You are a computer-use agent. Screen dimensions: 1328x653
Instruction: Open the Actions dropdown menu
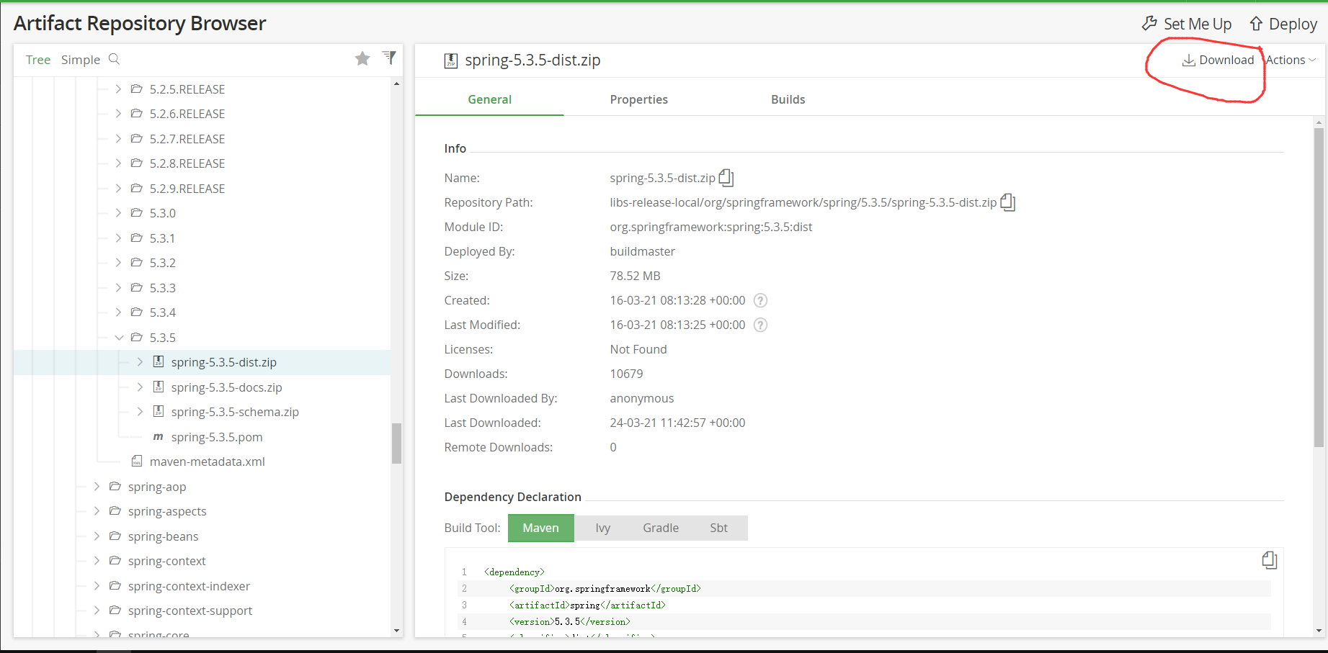[x=1291, y=60]
